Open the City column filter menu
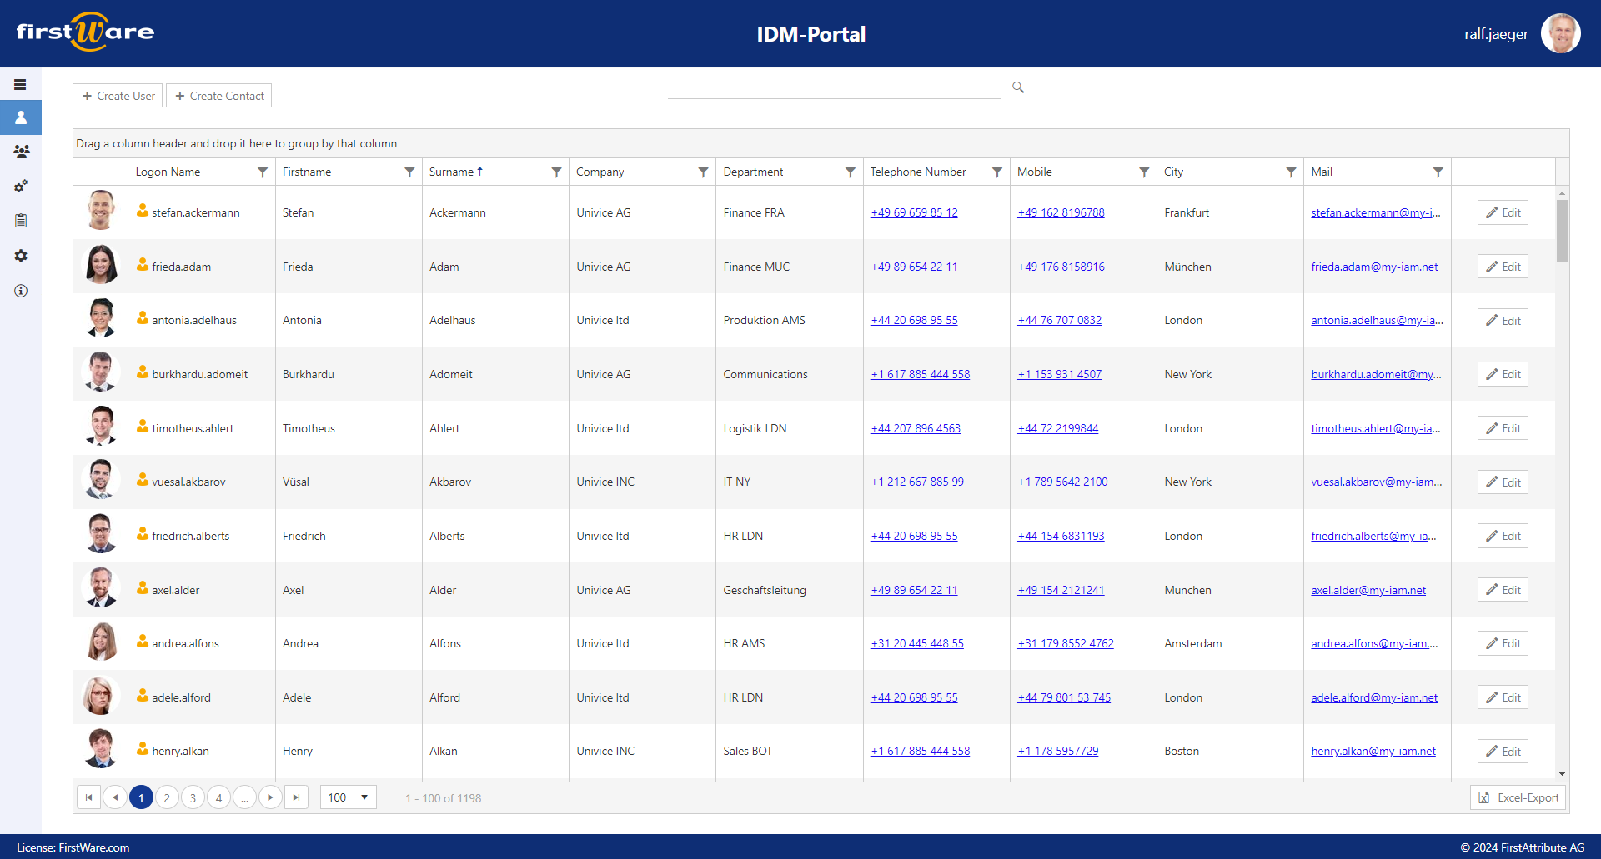 (x=1292, y=172)
